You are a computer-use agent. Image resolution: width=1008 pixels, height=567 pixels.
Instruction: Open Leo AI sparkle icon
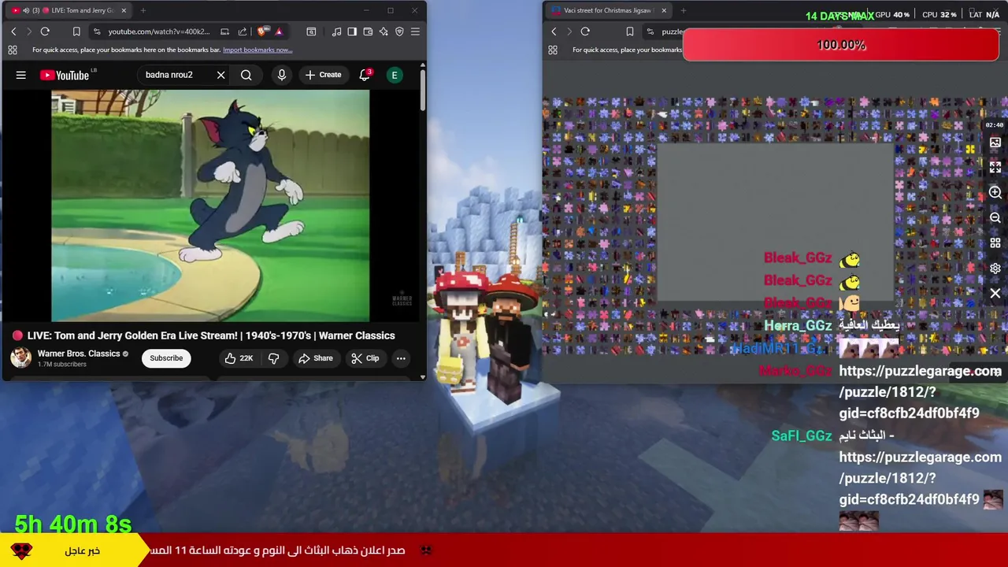384,31
